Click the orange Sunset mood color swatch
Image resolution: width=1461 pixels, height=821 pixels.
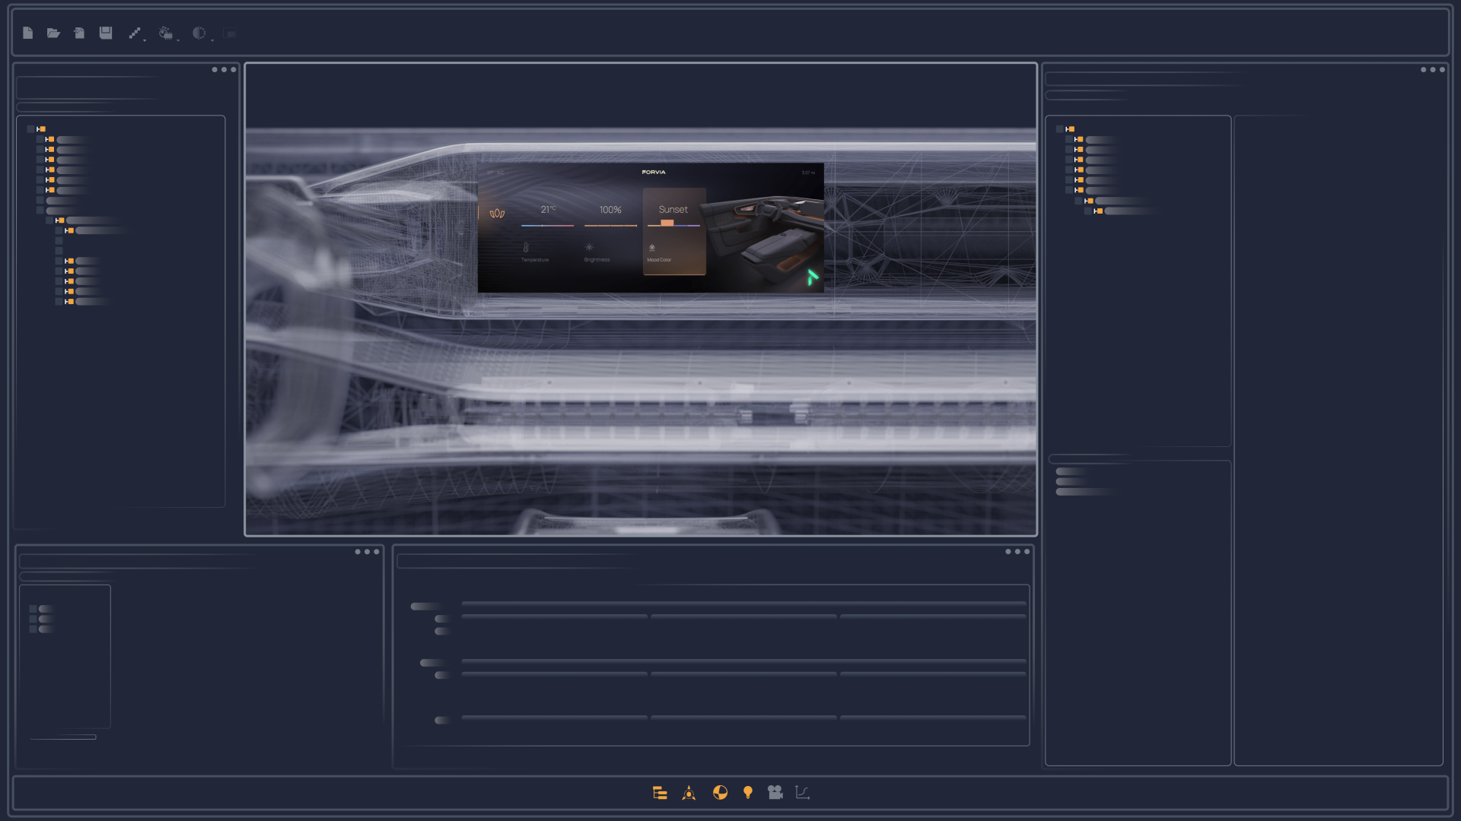(x=667, y=223)
